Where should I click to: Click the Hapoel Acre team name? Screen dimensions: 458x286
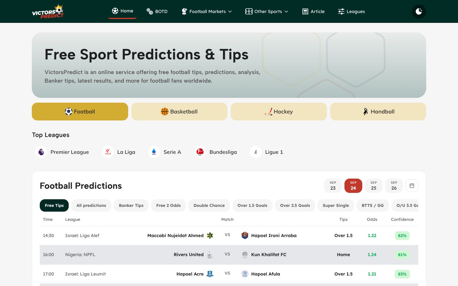point(190,274)
